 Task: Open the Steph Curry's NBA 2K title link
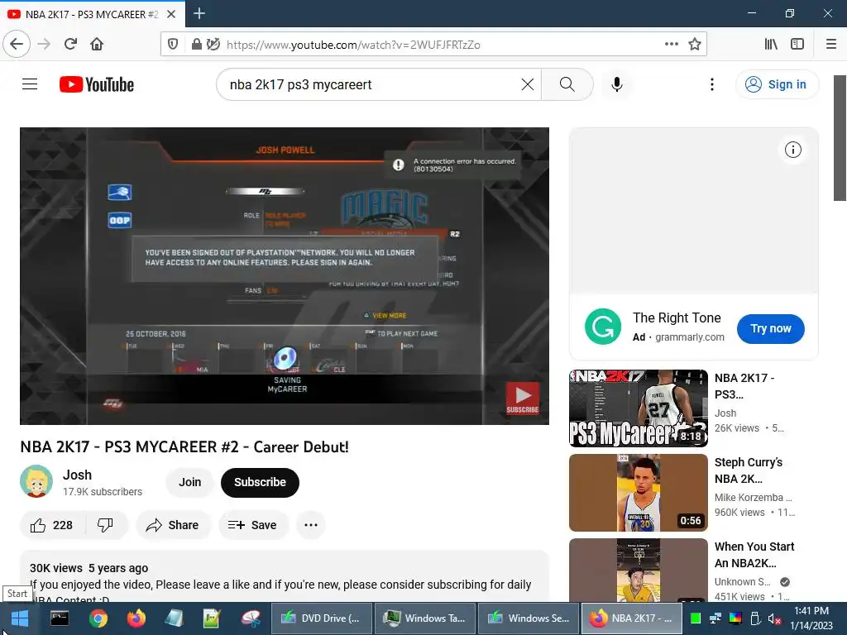point(749,470)
